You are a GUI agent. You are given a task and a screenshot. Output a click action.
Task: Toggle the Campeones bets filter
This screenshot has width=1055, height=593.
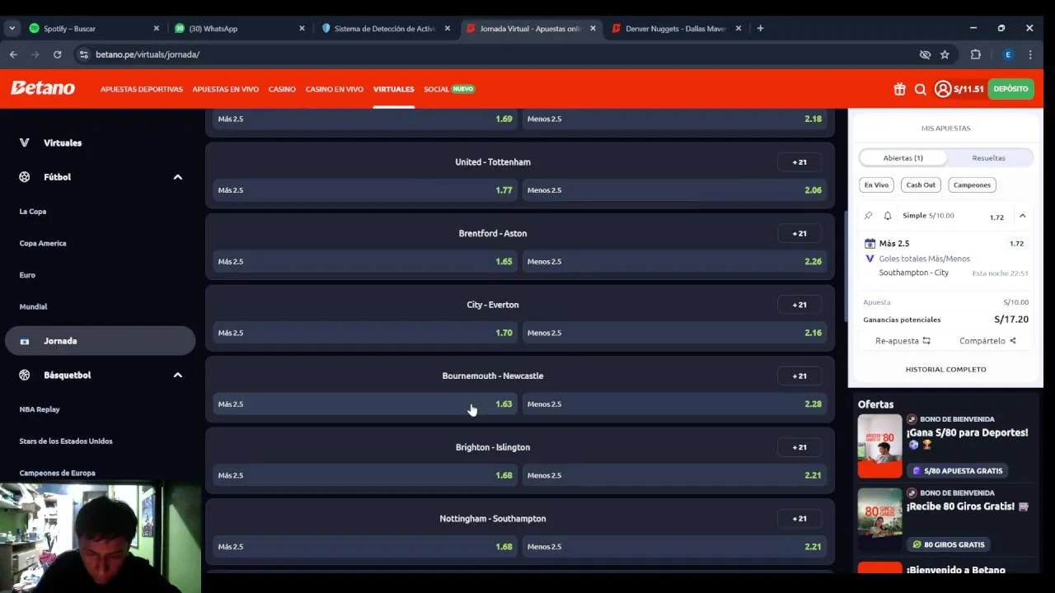click(x=972, y=185)
